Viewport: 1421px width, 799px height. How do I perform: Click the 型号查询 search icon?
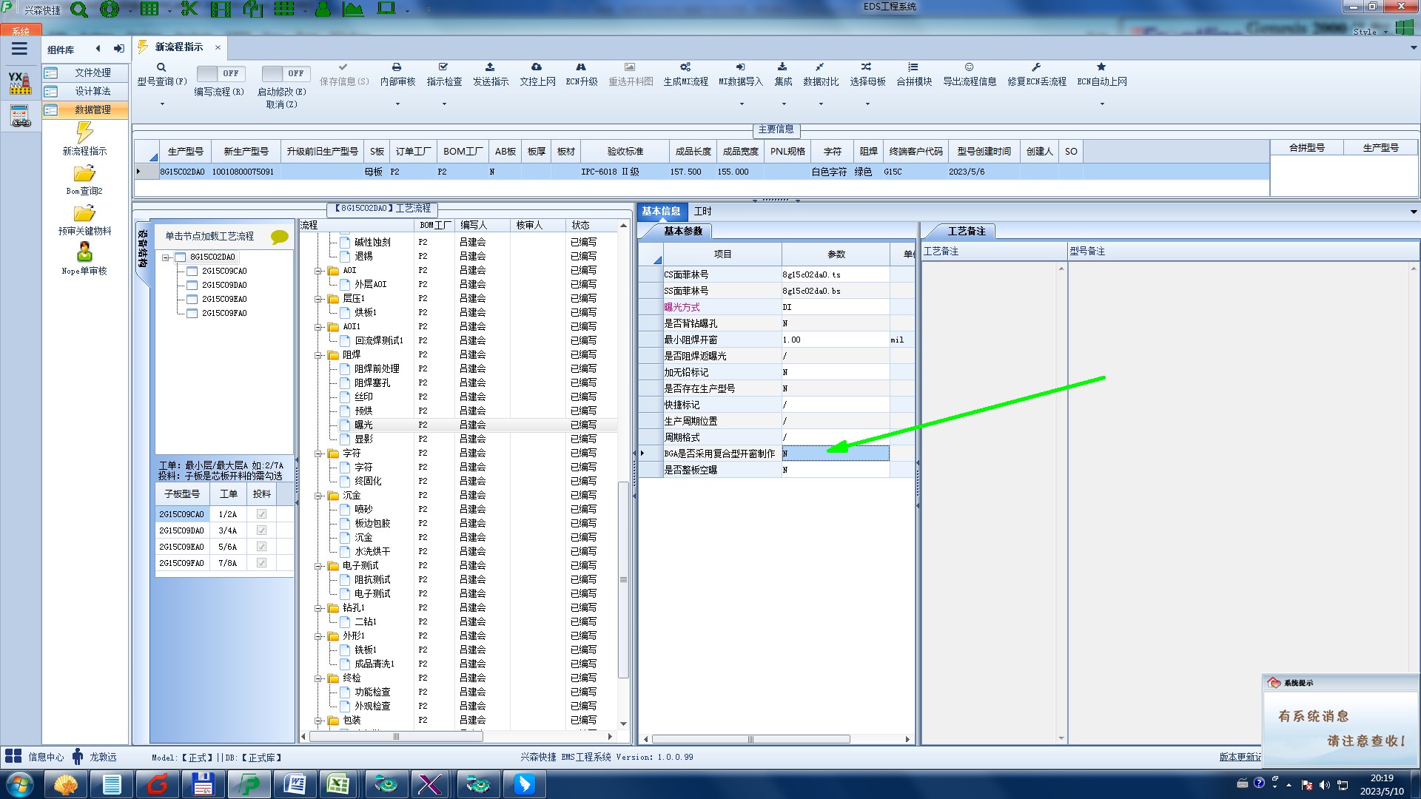(161, 67)
